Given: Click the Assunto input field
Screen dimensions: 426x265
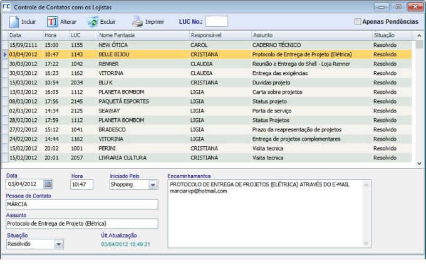Looking at the screenshot, I should [82, 224].
